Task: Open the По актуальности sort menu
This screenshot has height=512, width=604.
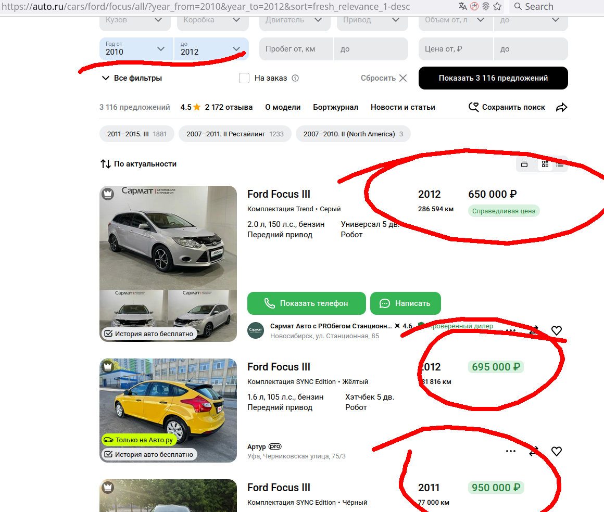Action: click(x=139, y=164)
